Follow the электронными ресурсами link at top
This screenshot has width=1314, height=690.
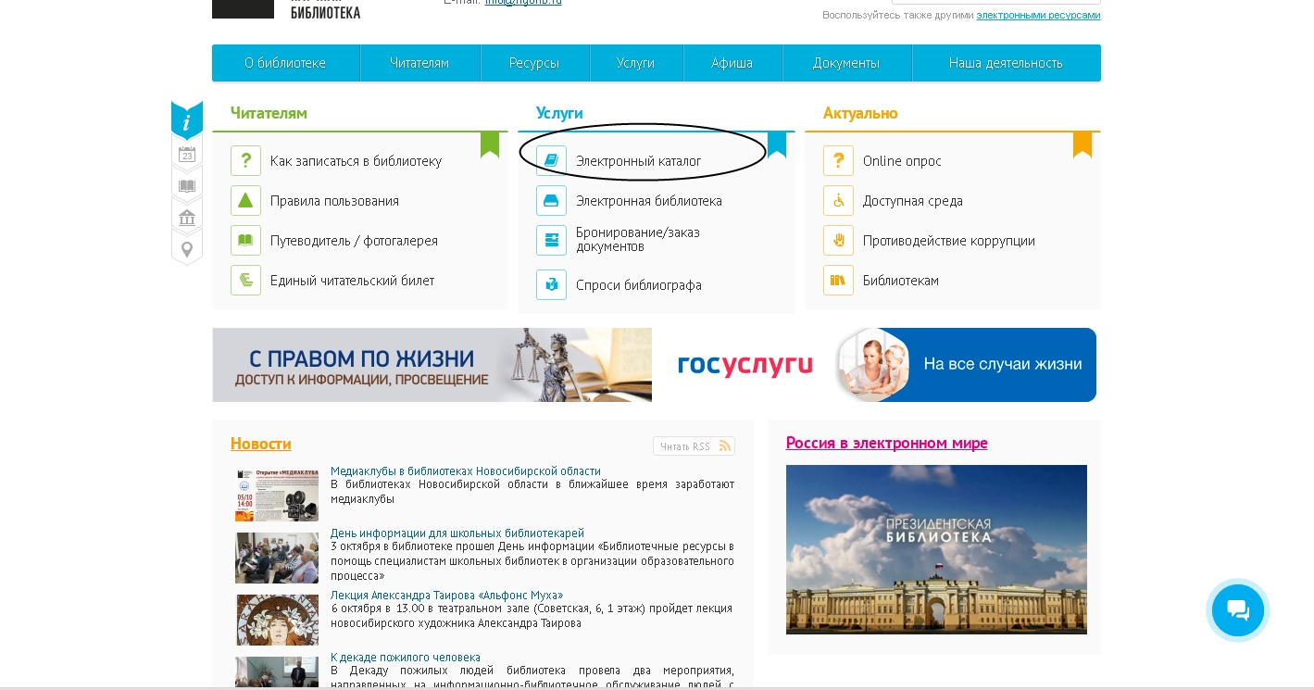point(1038,15)
